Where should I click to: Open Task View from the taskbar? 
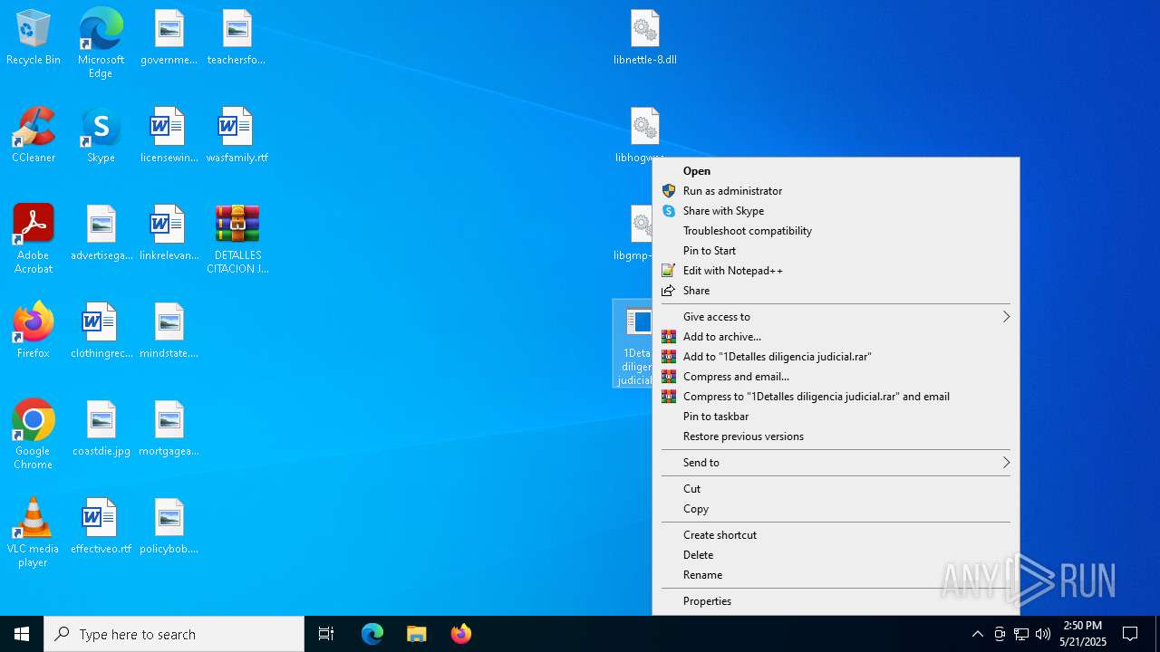pos(326,634)
